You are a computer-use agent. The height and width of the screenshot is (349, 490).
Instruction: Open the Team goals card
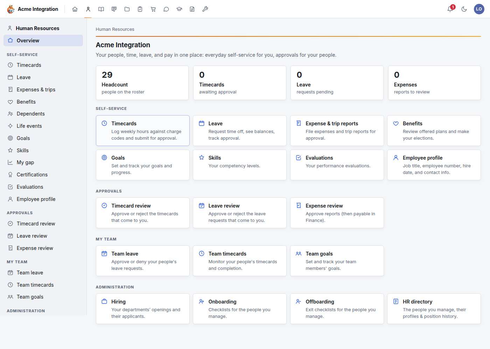pyautogui.click(x=337, y=261)
